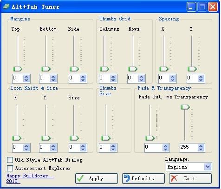This screenshot has height=189, width=221.
Task: Click the Transparency slider thumb
Action: [185, 107]
